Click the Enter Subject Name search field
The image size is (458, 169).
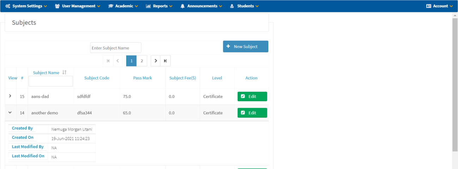click(116, 48)
